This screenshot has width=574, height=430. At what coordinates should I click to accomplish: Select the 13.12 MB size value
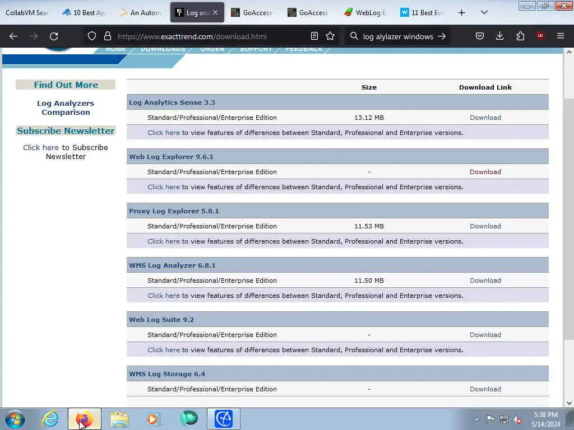[x=369, y=118]
